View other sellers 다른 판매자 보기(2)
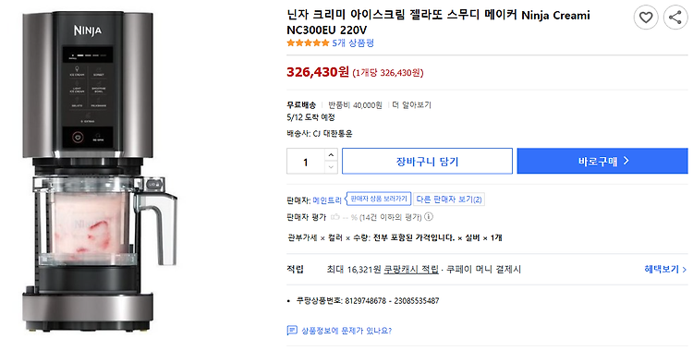 tap(448, 200)
